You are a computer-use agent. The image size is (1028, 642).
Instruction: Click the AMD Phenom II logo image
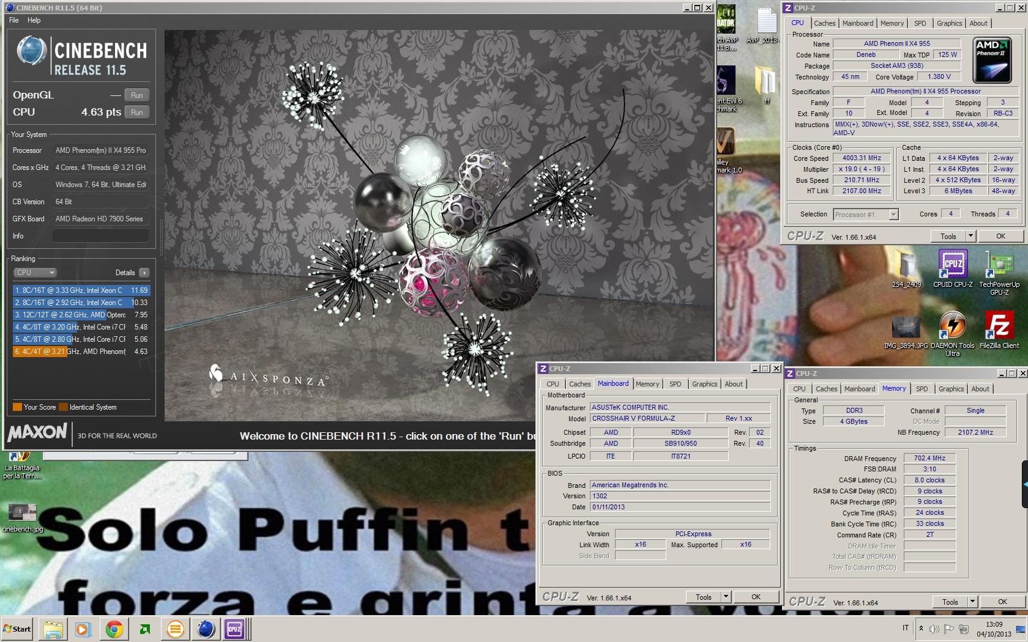(991, 61)
